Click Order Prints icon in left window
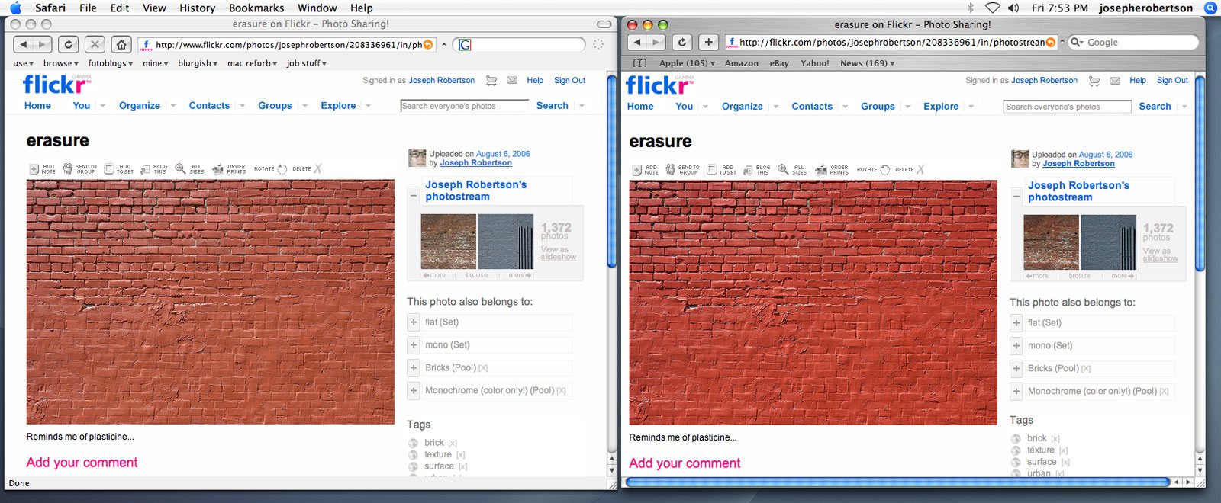 (x=218, y=169)
